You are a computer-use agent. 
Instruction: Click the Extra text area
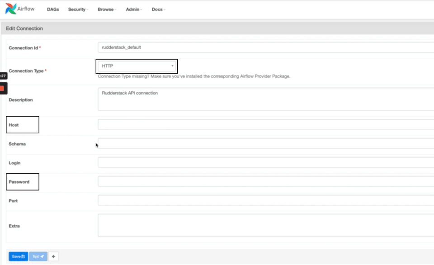[x=266, y=225]
